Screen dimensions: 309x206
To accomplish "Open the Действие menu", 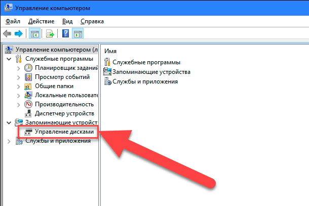I will tap(41, 21).
